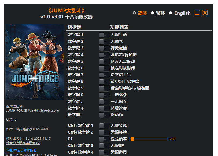This screenshot has height=156, width=218.
Task: Enable 一击爆衣 switch
Action: coord(104,102)
